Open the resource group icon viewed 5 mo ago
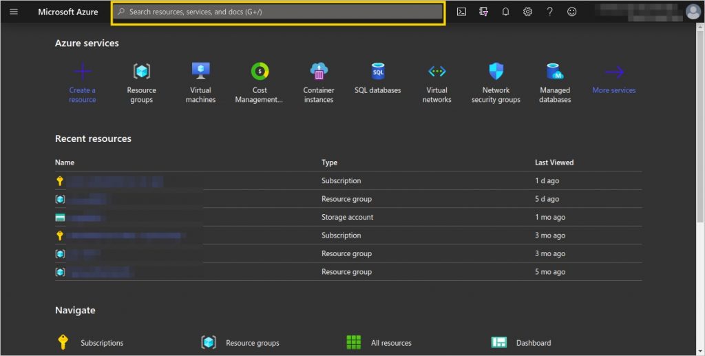 tap(60, 272)
